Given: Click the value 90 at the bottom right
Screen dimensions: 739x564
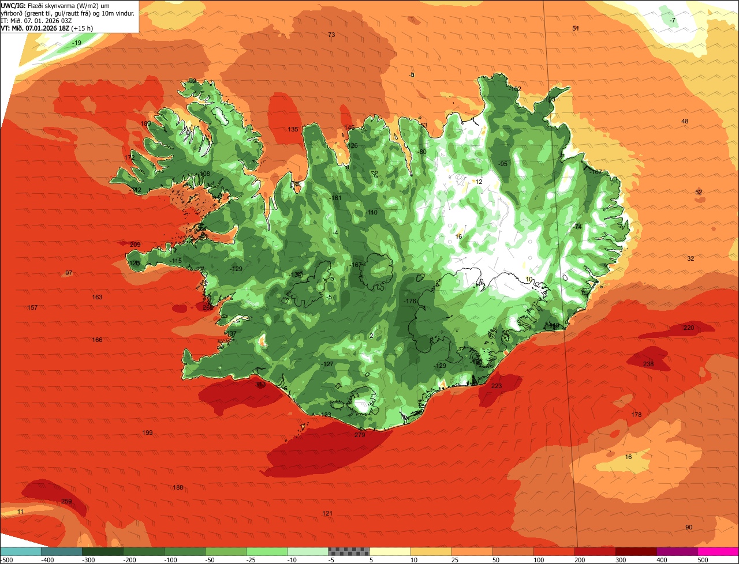Looking at the screenshot, I should (x=689, y=528).
